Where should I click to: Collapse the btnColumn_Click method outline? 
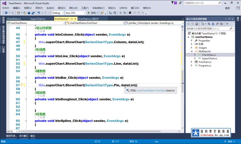[x=26, y=34]
